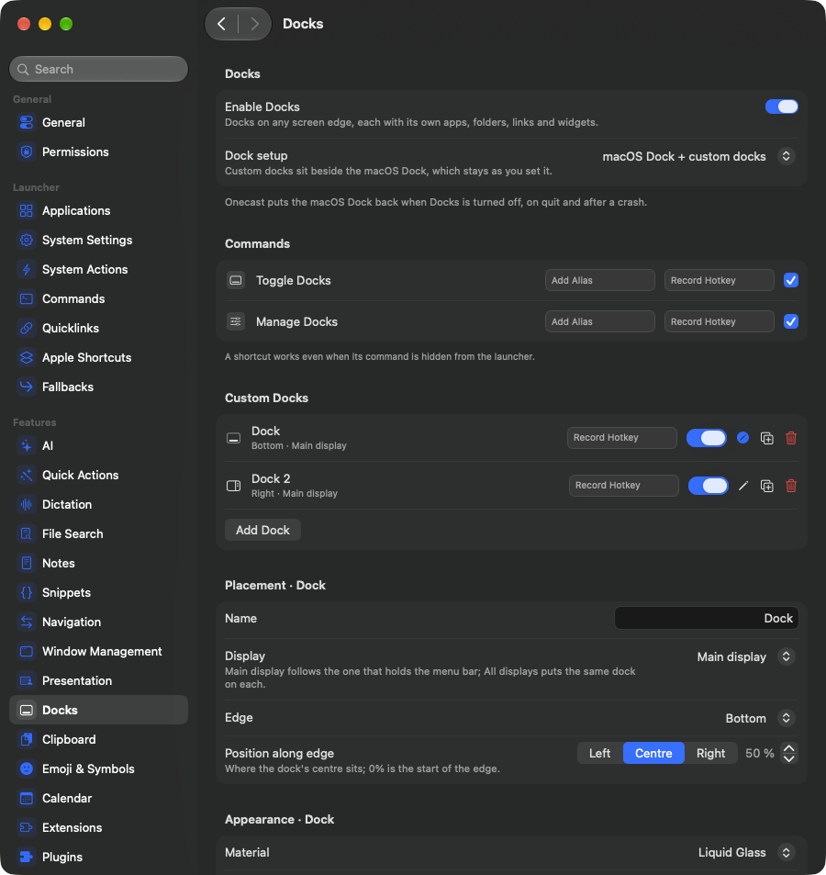Open the Material dropdown showing Liquid Glass
826x875 pixels.
coord(746,853)
